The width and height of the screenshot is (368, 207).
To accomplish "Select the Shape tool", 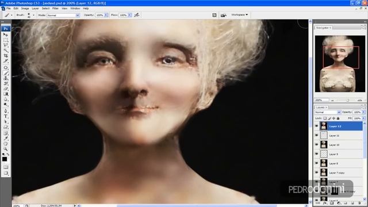I will pos(6,126).
